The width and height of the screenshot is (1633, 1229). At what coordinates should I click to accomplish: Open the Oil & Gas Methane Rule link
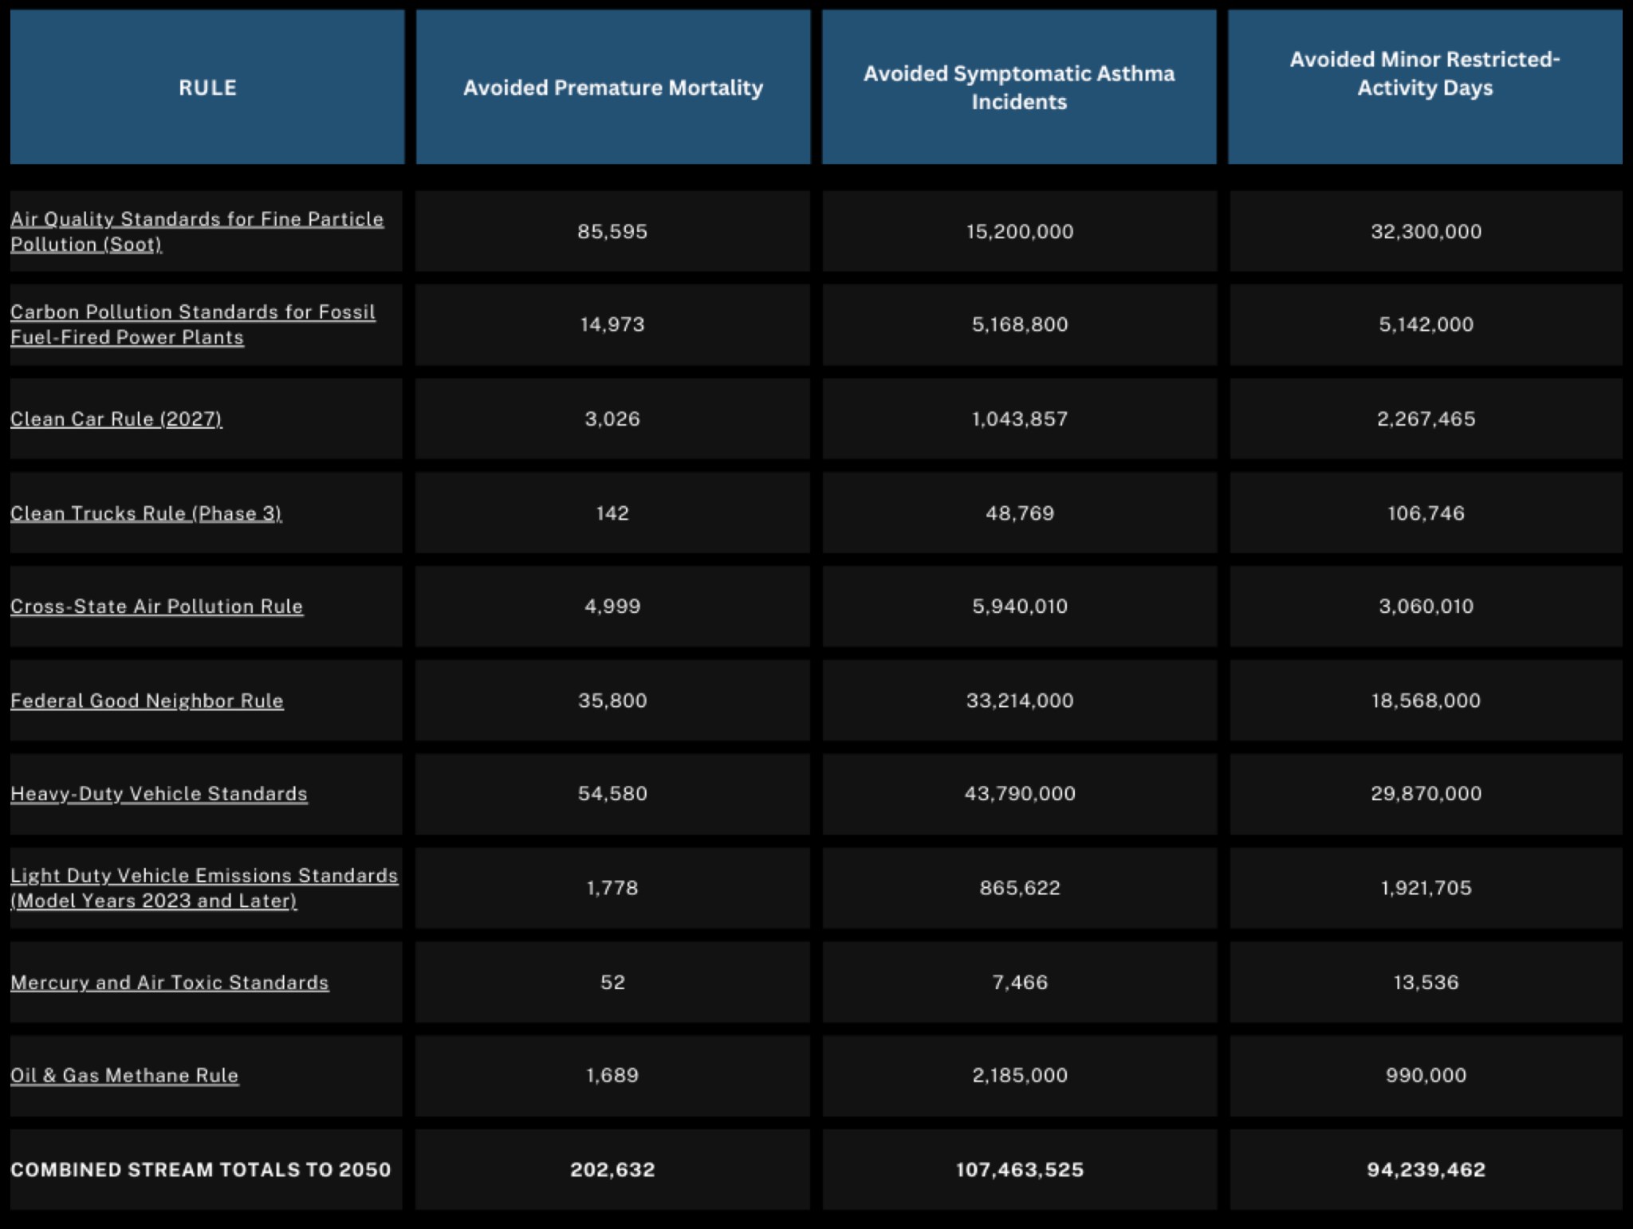coord(124,1076)
